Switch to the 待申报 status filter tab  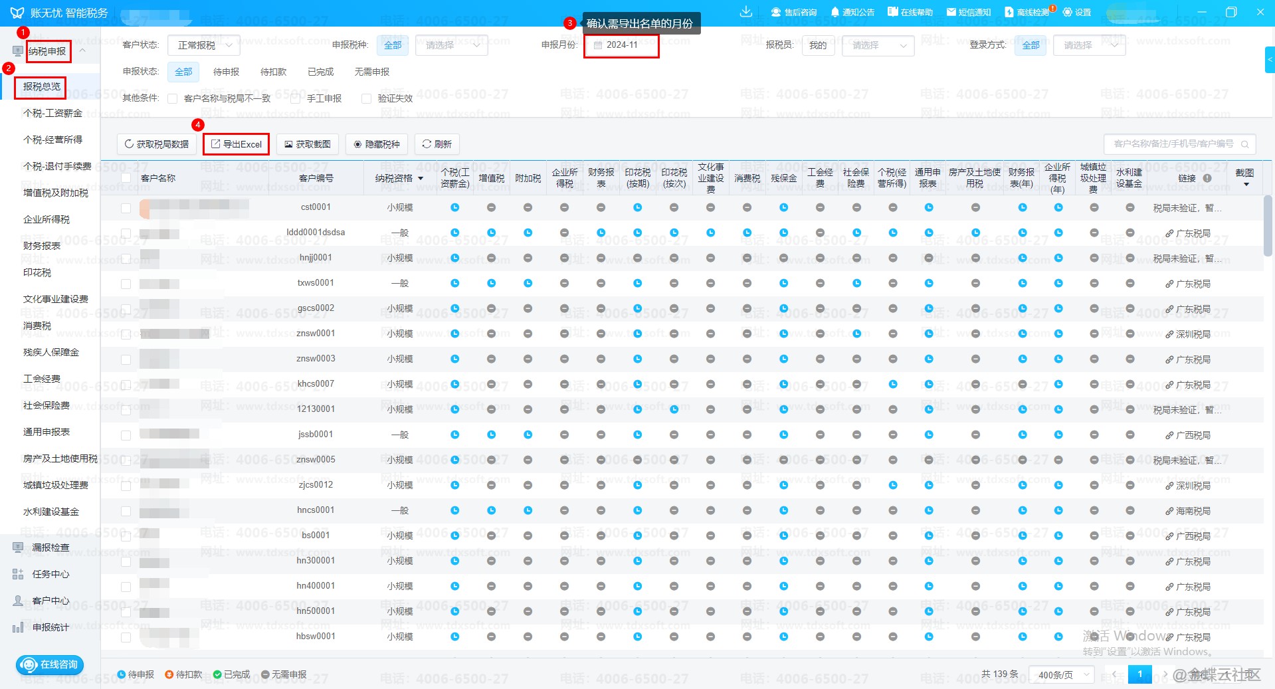[226, 72]
